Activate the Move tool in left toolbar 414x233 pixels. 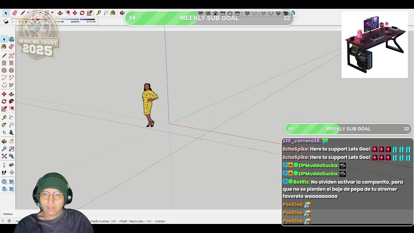(4, 94)
